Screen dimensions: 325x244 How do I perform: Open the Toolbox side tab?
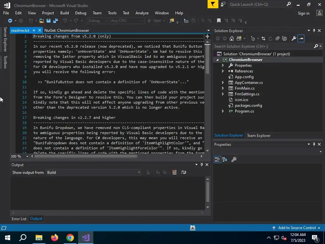5,62
